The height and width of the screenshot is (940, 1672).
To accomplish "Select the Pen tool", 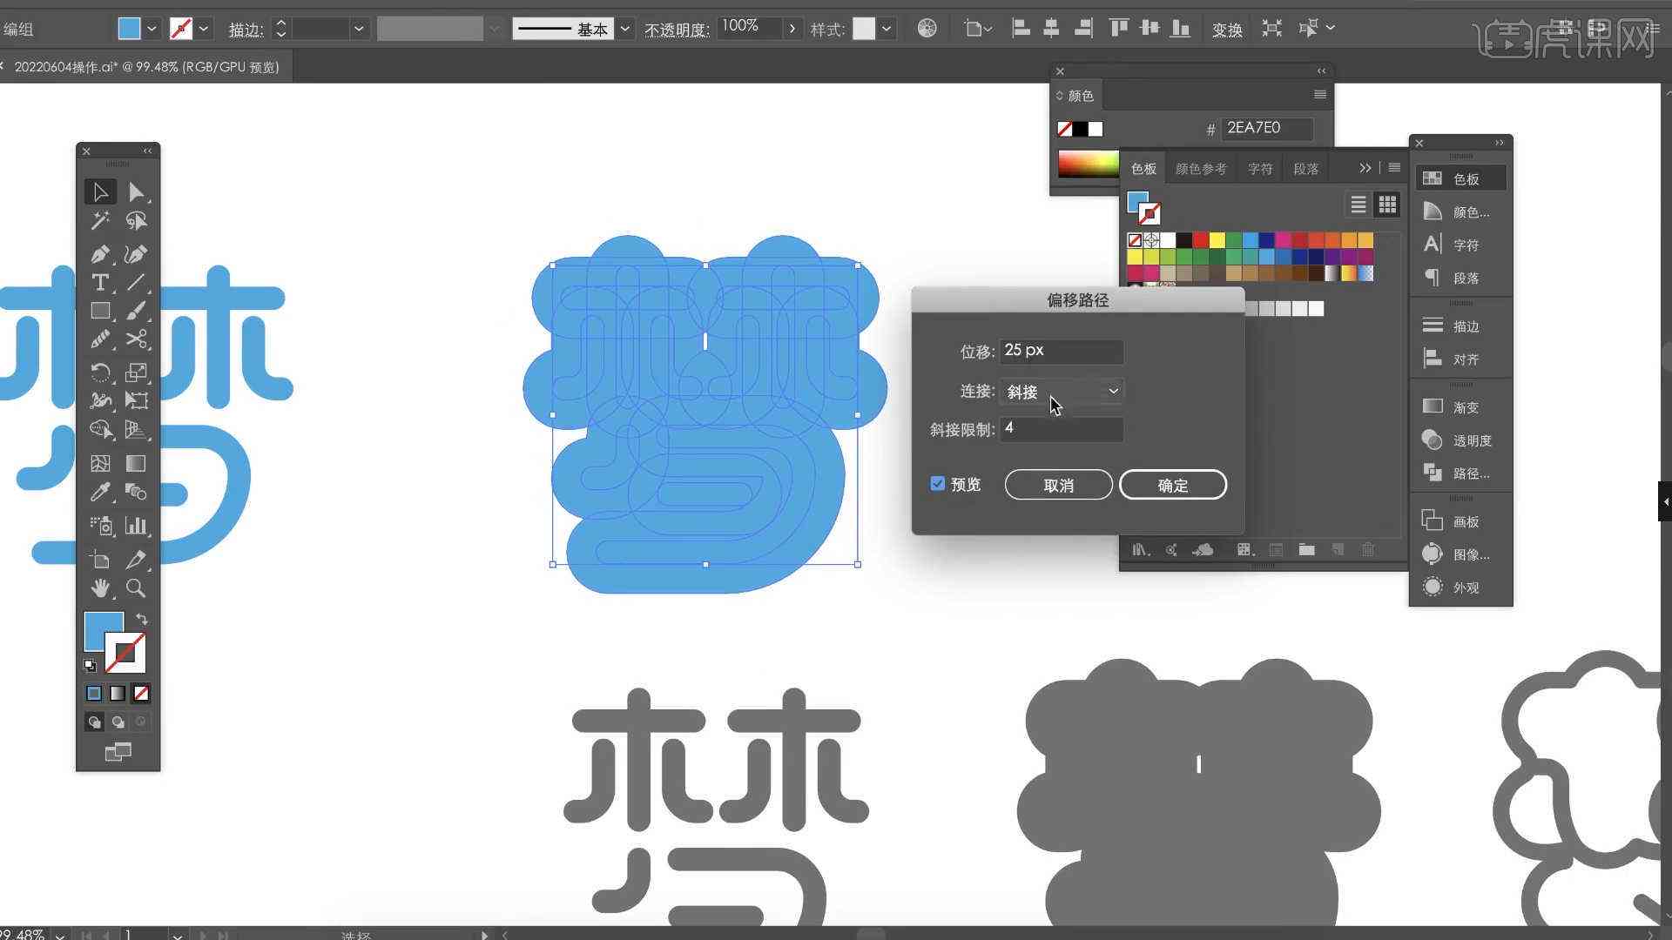I will 100,254.
